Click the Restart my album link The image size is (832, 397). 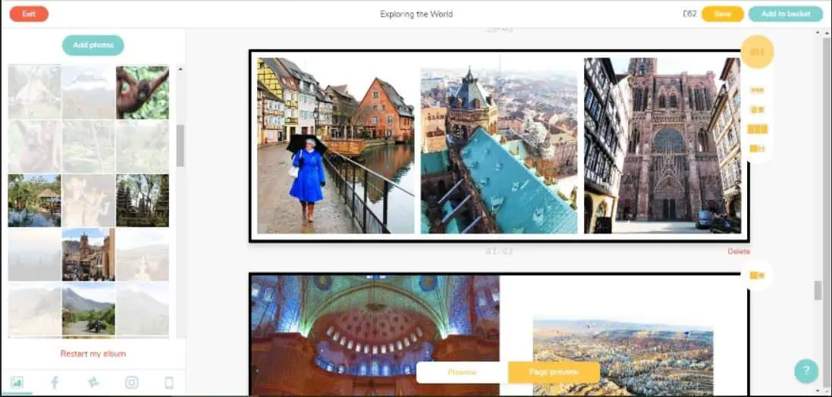93,354
